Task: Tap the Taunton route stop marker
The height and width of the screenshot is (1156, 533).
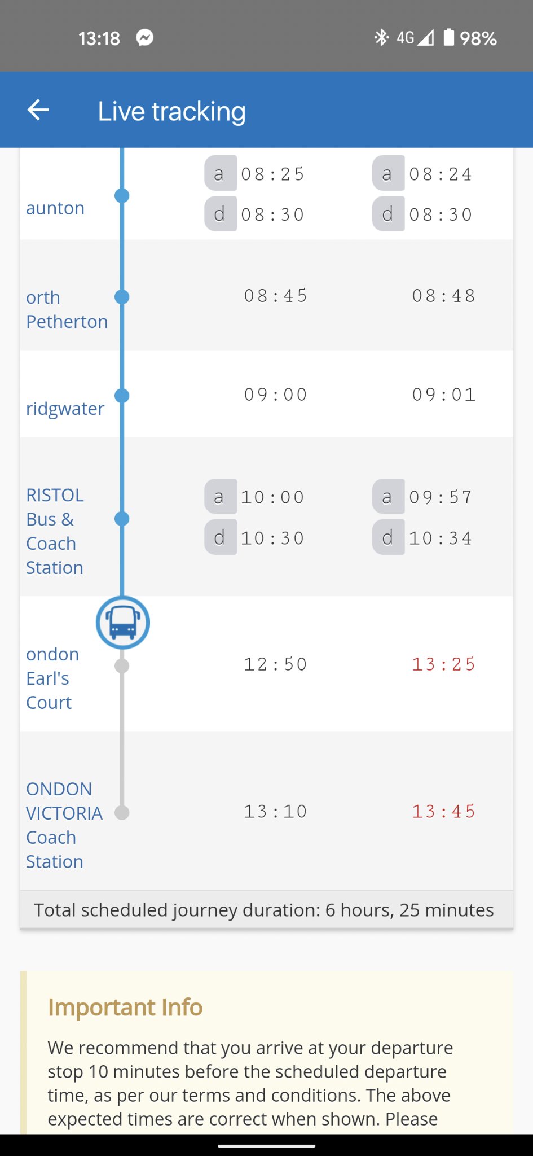Action: coord(122,196)
